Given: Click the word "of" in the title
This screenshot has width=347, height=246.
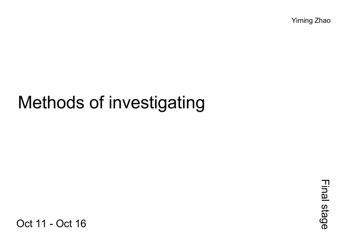Looking at the screenshot, I should (x=97, y=102).
